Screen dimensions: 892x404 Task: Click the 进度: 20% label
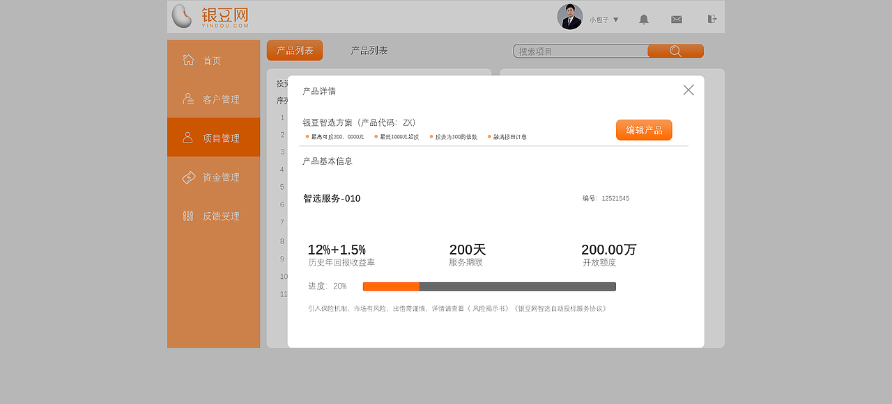(328, 286)
